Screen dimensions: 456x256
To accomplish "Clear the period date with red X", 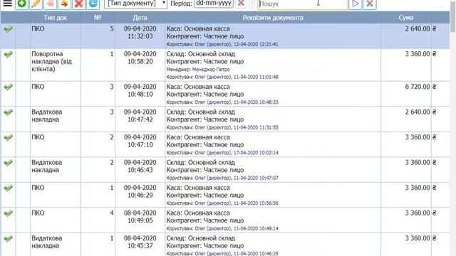I will (x=241, y=4).
